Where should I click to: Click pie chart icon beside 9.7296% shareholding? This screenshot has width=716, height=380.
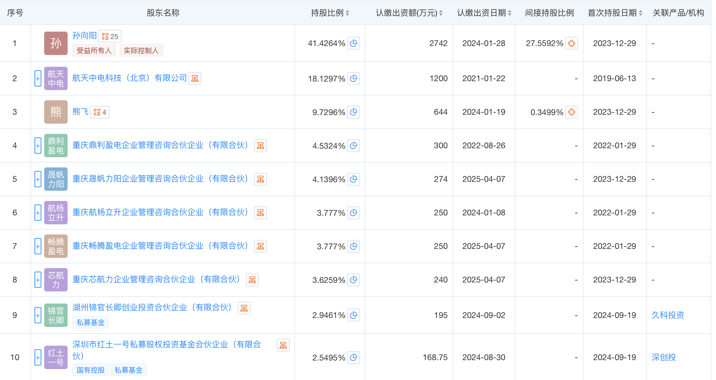(x=354, y=112)
